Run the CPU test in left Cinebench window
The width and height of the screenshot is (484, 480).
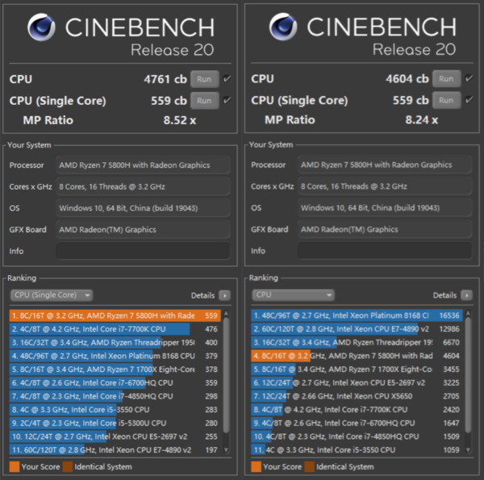[204, 79]
